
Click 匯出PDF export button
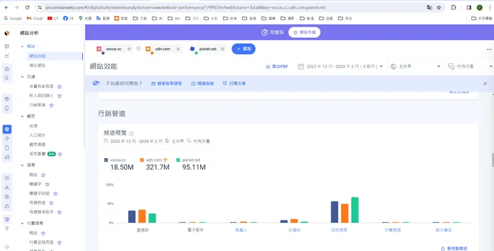pos(277,67)
